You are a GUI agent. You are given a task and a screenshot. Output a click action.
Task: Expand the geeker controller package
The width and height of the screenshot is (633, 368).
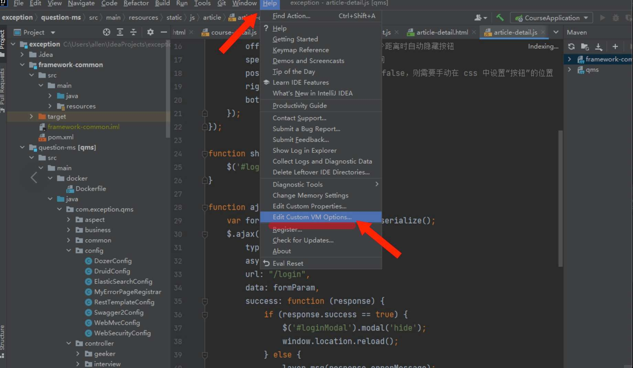click(78, 354)
